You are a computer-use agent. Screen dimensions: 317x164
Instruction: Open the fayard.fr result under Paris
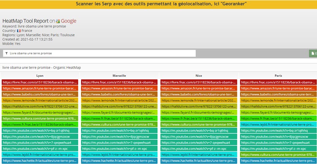pyautogui.click(x=278, y=112)
